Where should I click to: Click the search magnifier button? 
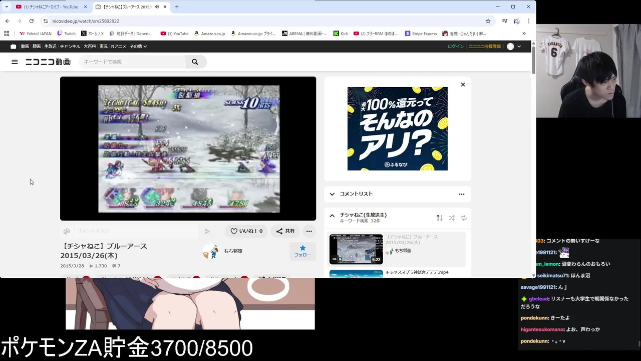195,62
